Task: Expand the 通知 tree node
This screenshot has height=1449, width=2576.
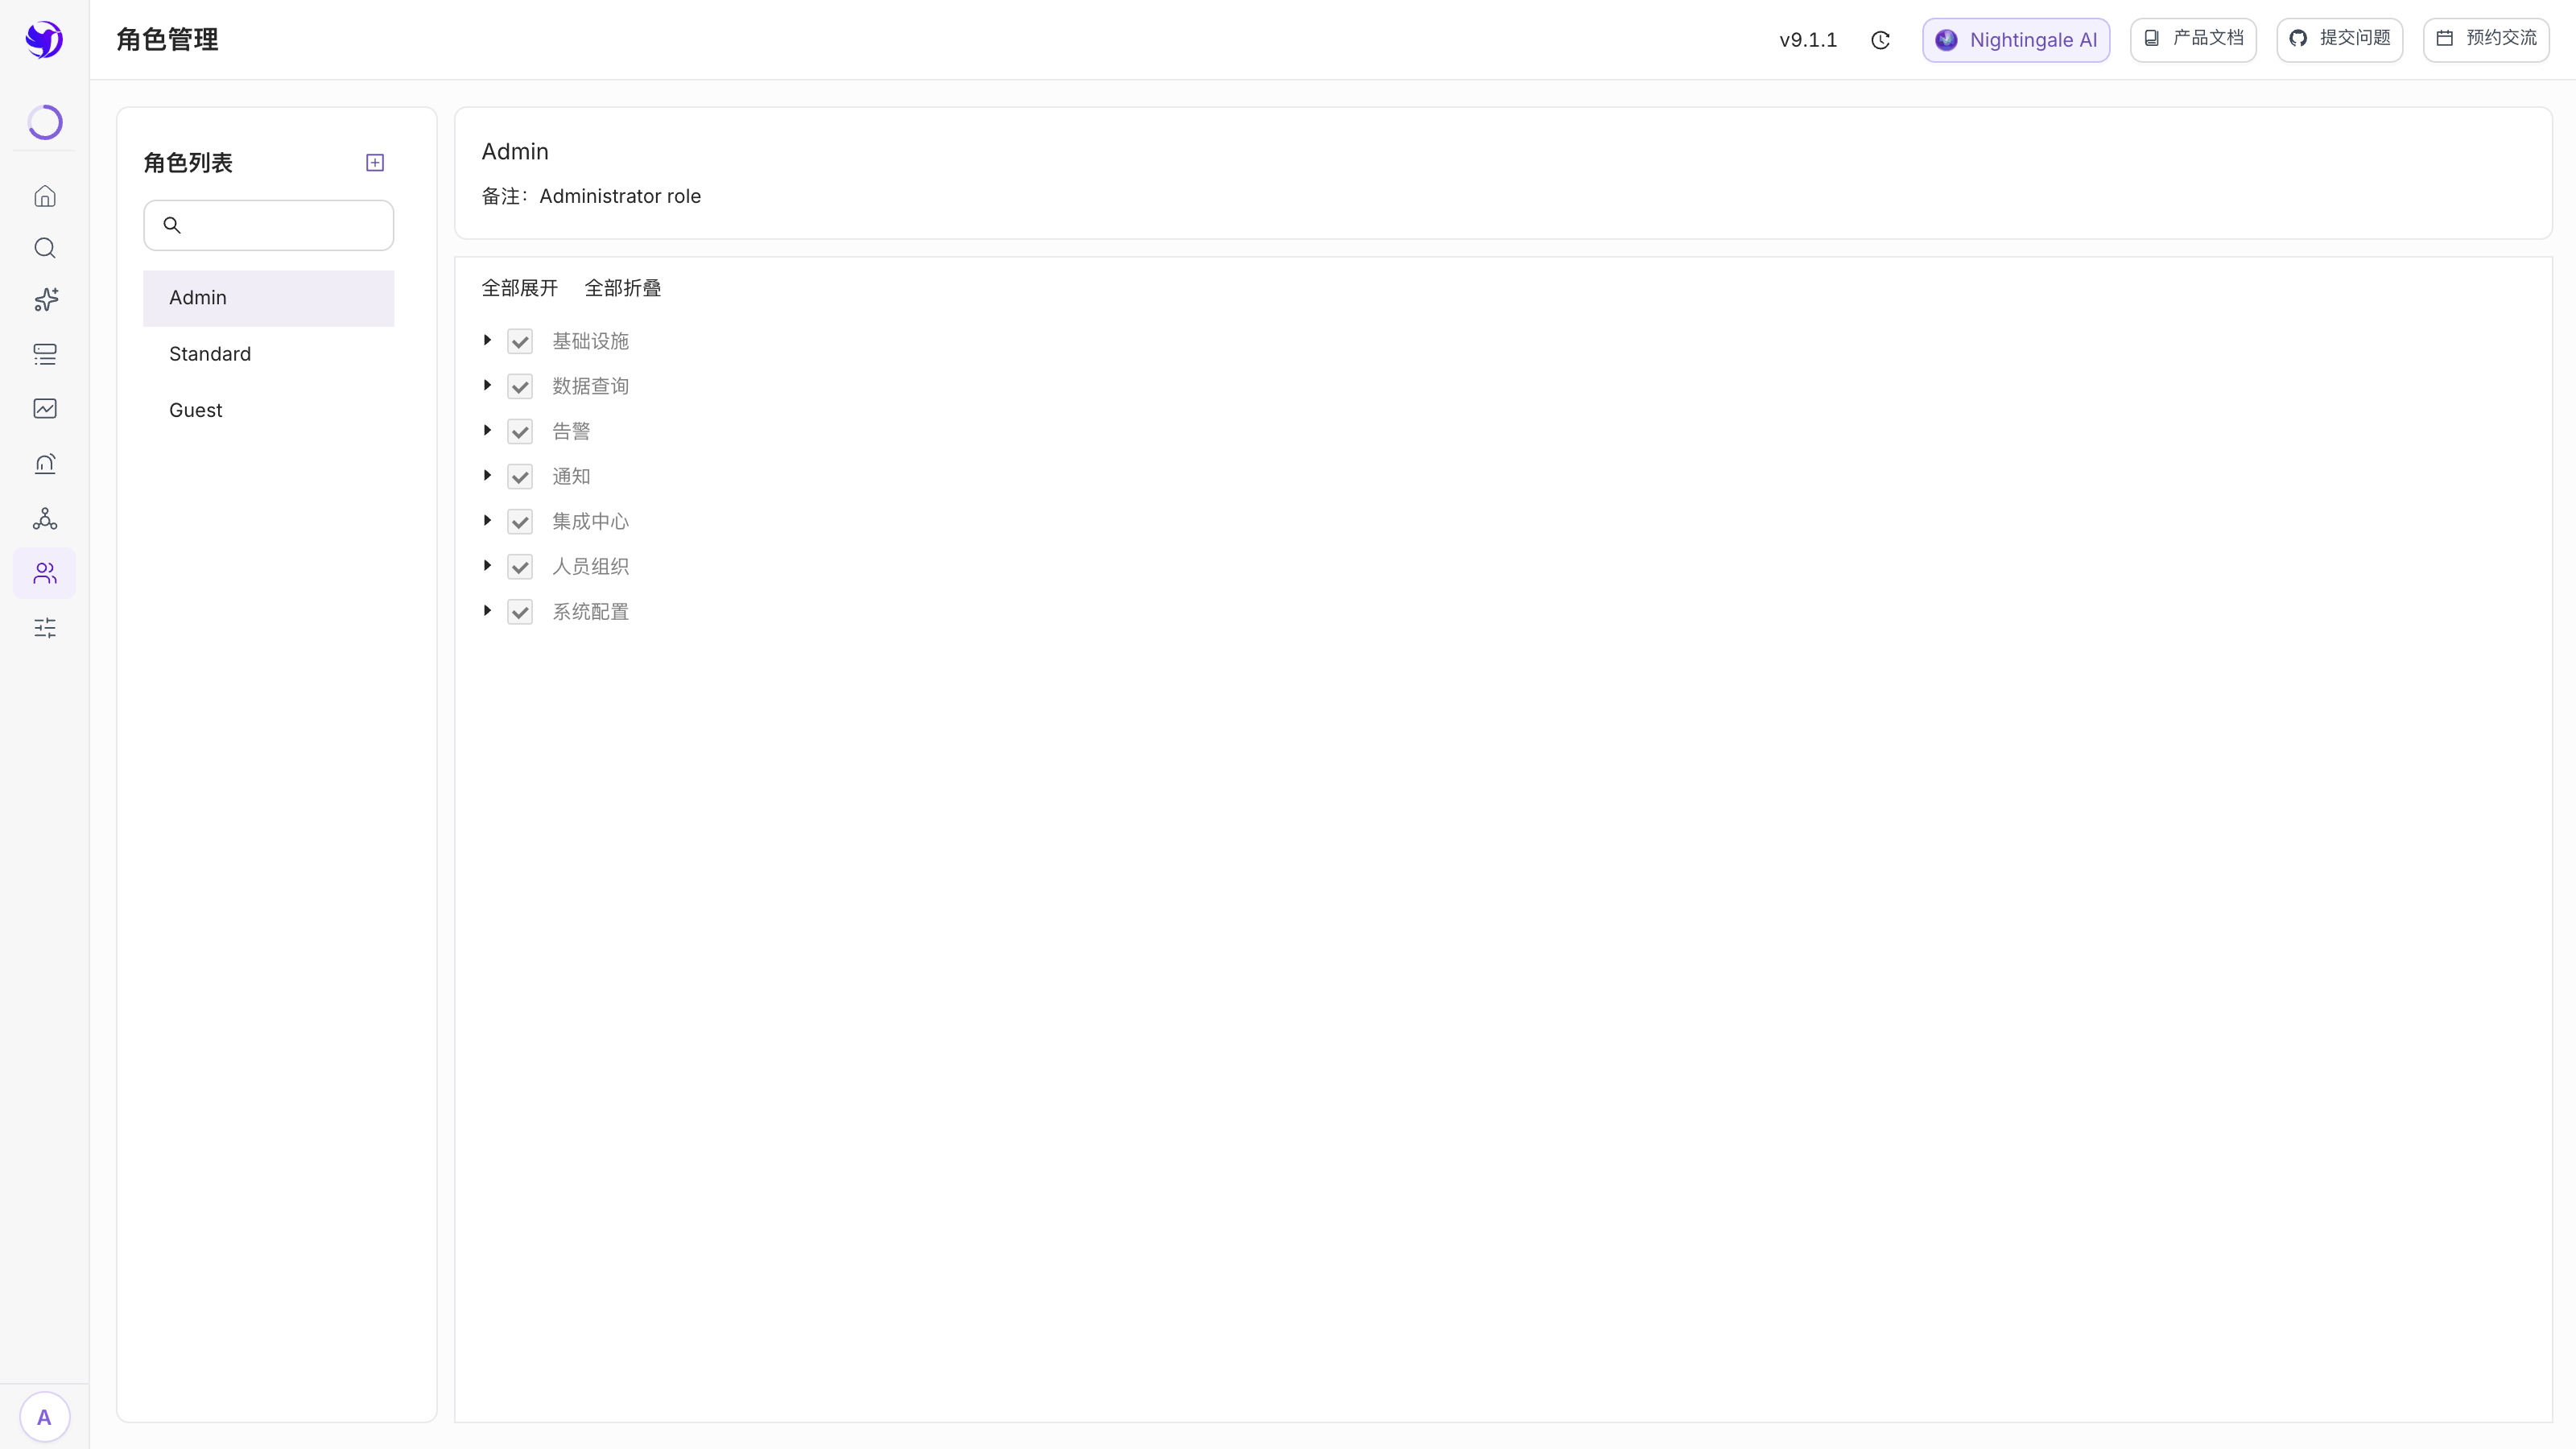Action: pyautogui.click(x=487, y=475)
